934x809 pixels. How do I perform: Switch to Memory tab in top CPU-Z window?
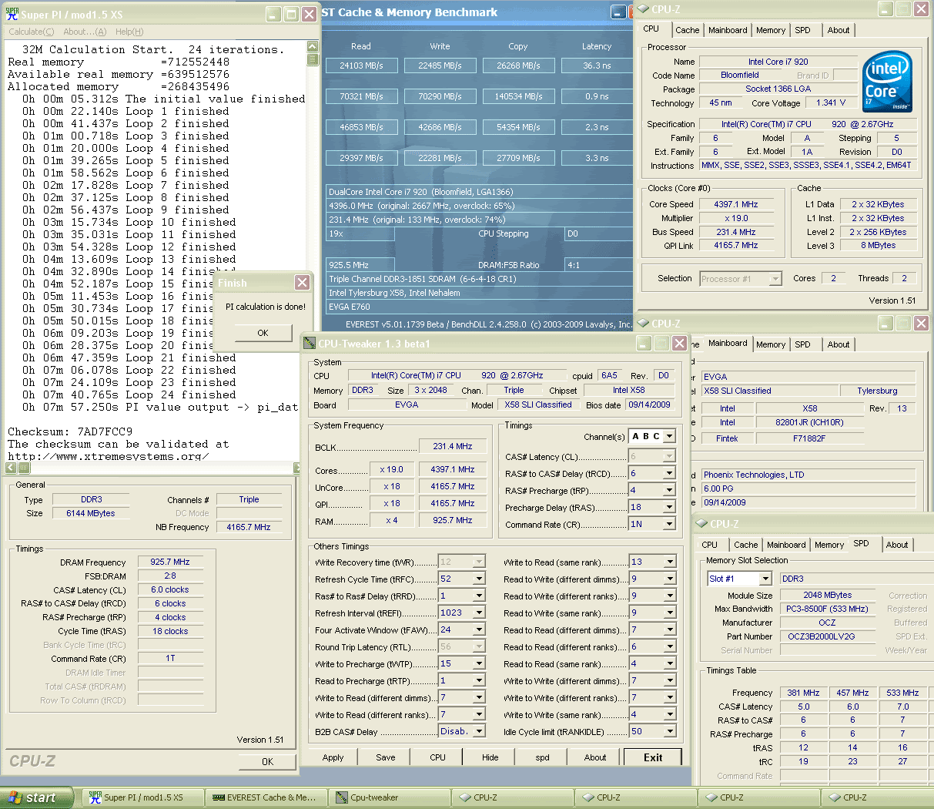tap(771, 30)
